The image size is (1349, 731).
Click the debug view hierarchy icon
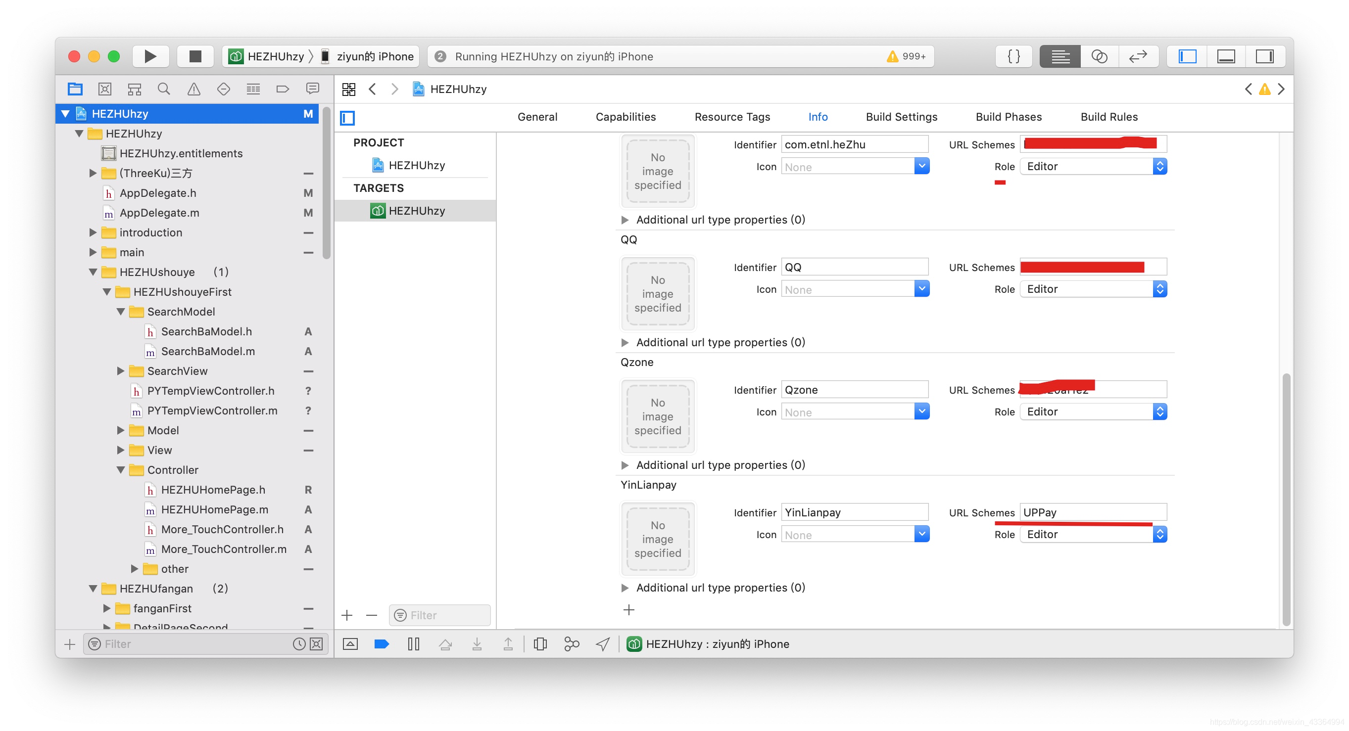(540, 644)
